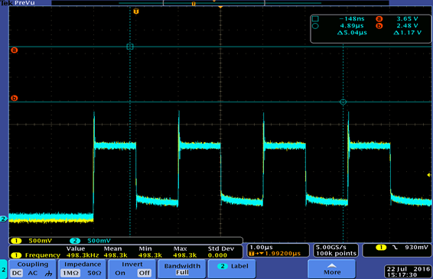Click the 100k points record length
Image resolution: width=433 pixels, height=279 pixels.
(336, 253)
